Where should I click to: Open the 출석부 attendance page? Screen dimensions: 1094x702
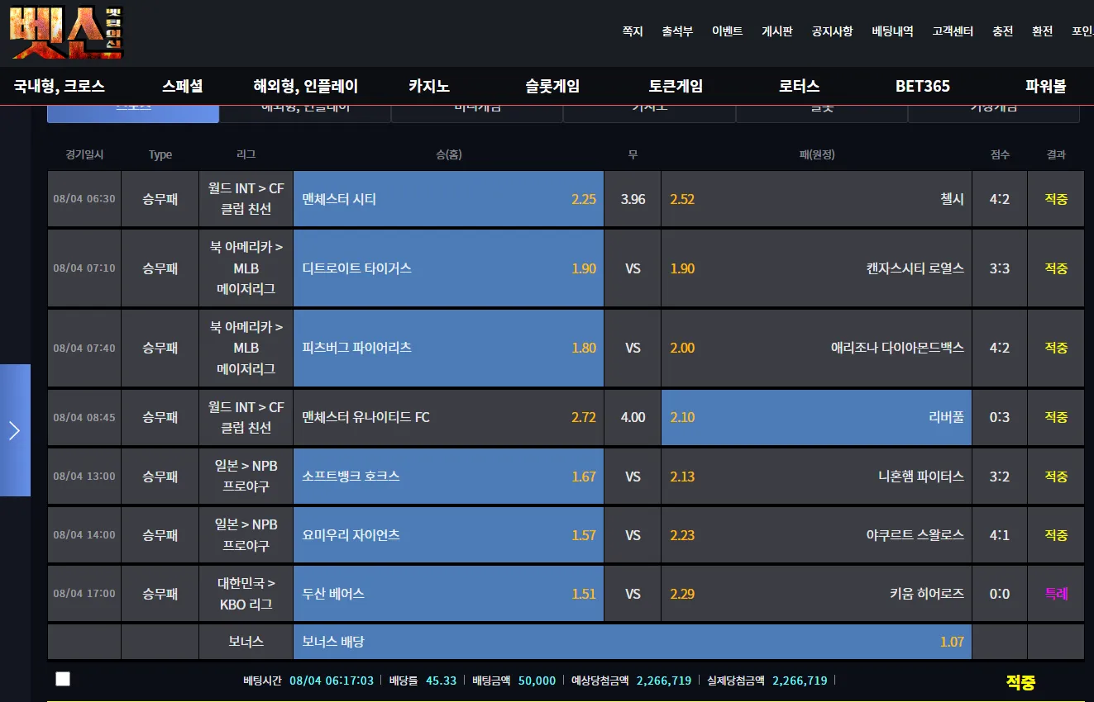tap(677, 31)
